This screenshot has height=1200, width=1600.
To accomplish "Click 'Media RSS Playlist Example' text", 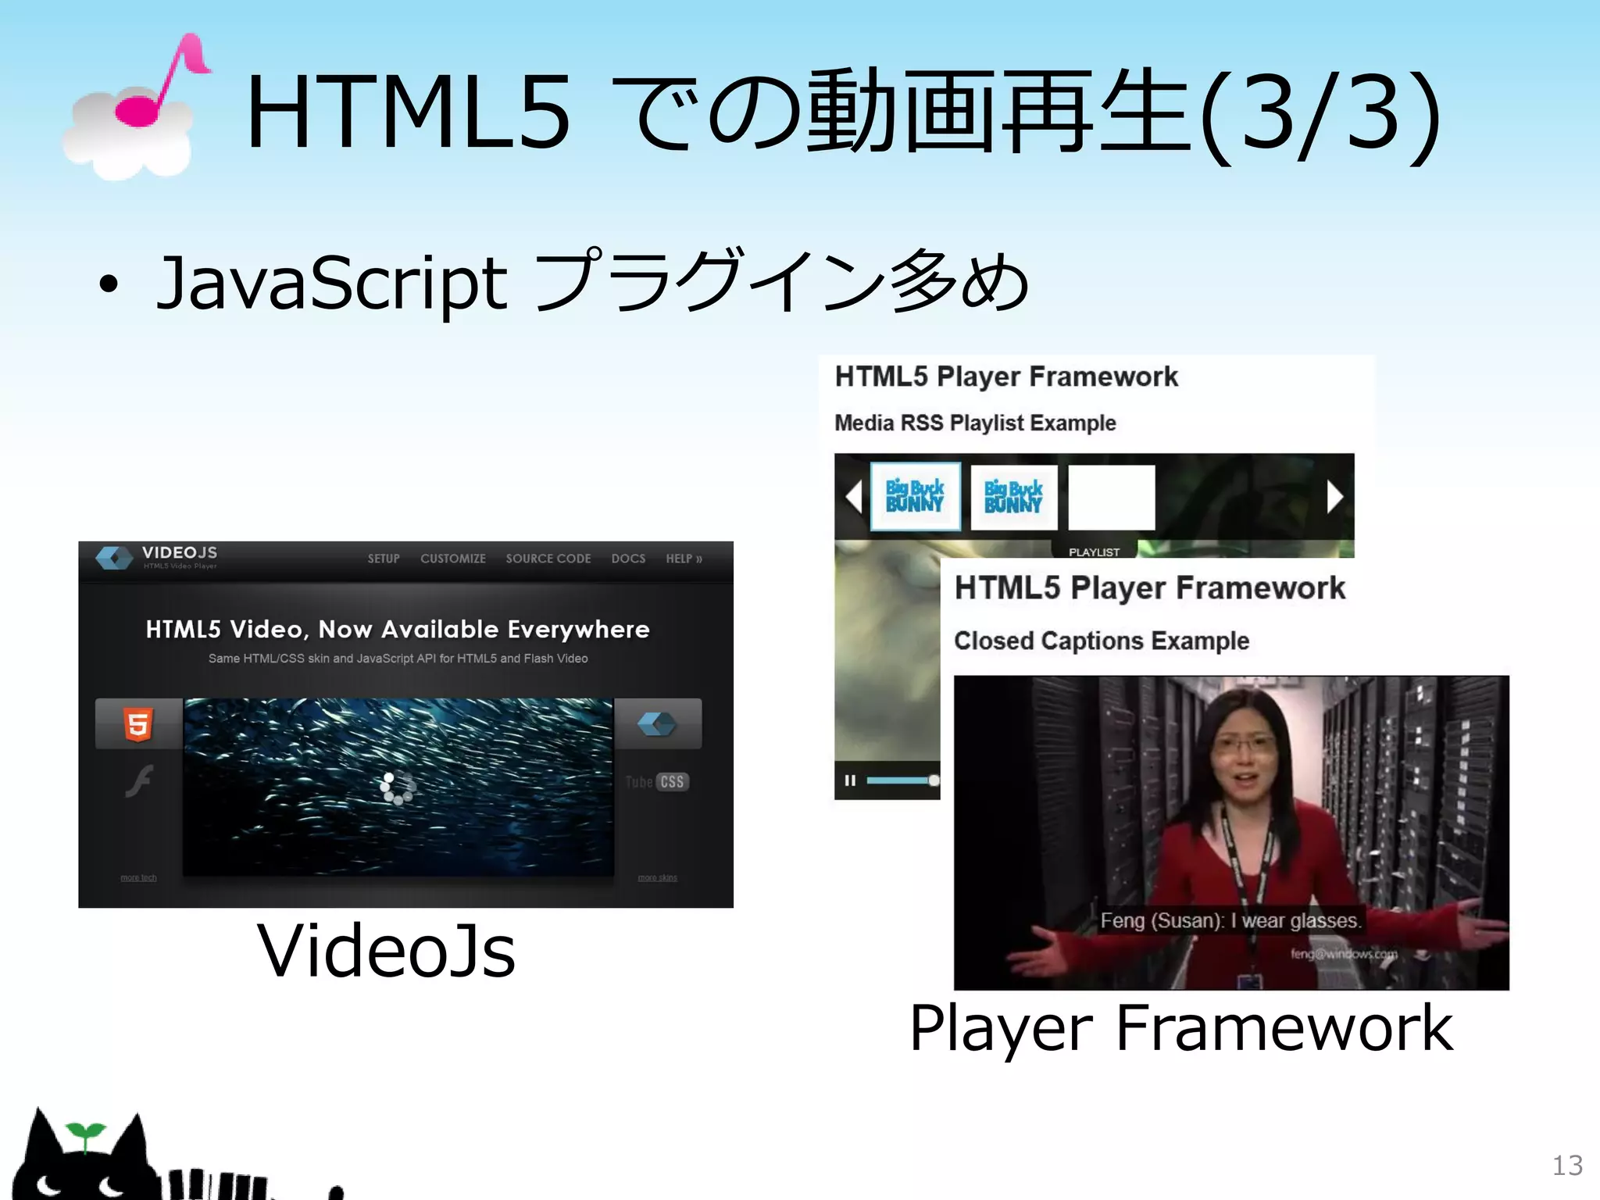I will [975, 423].
